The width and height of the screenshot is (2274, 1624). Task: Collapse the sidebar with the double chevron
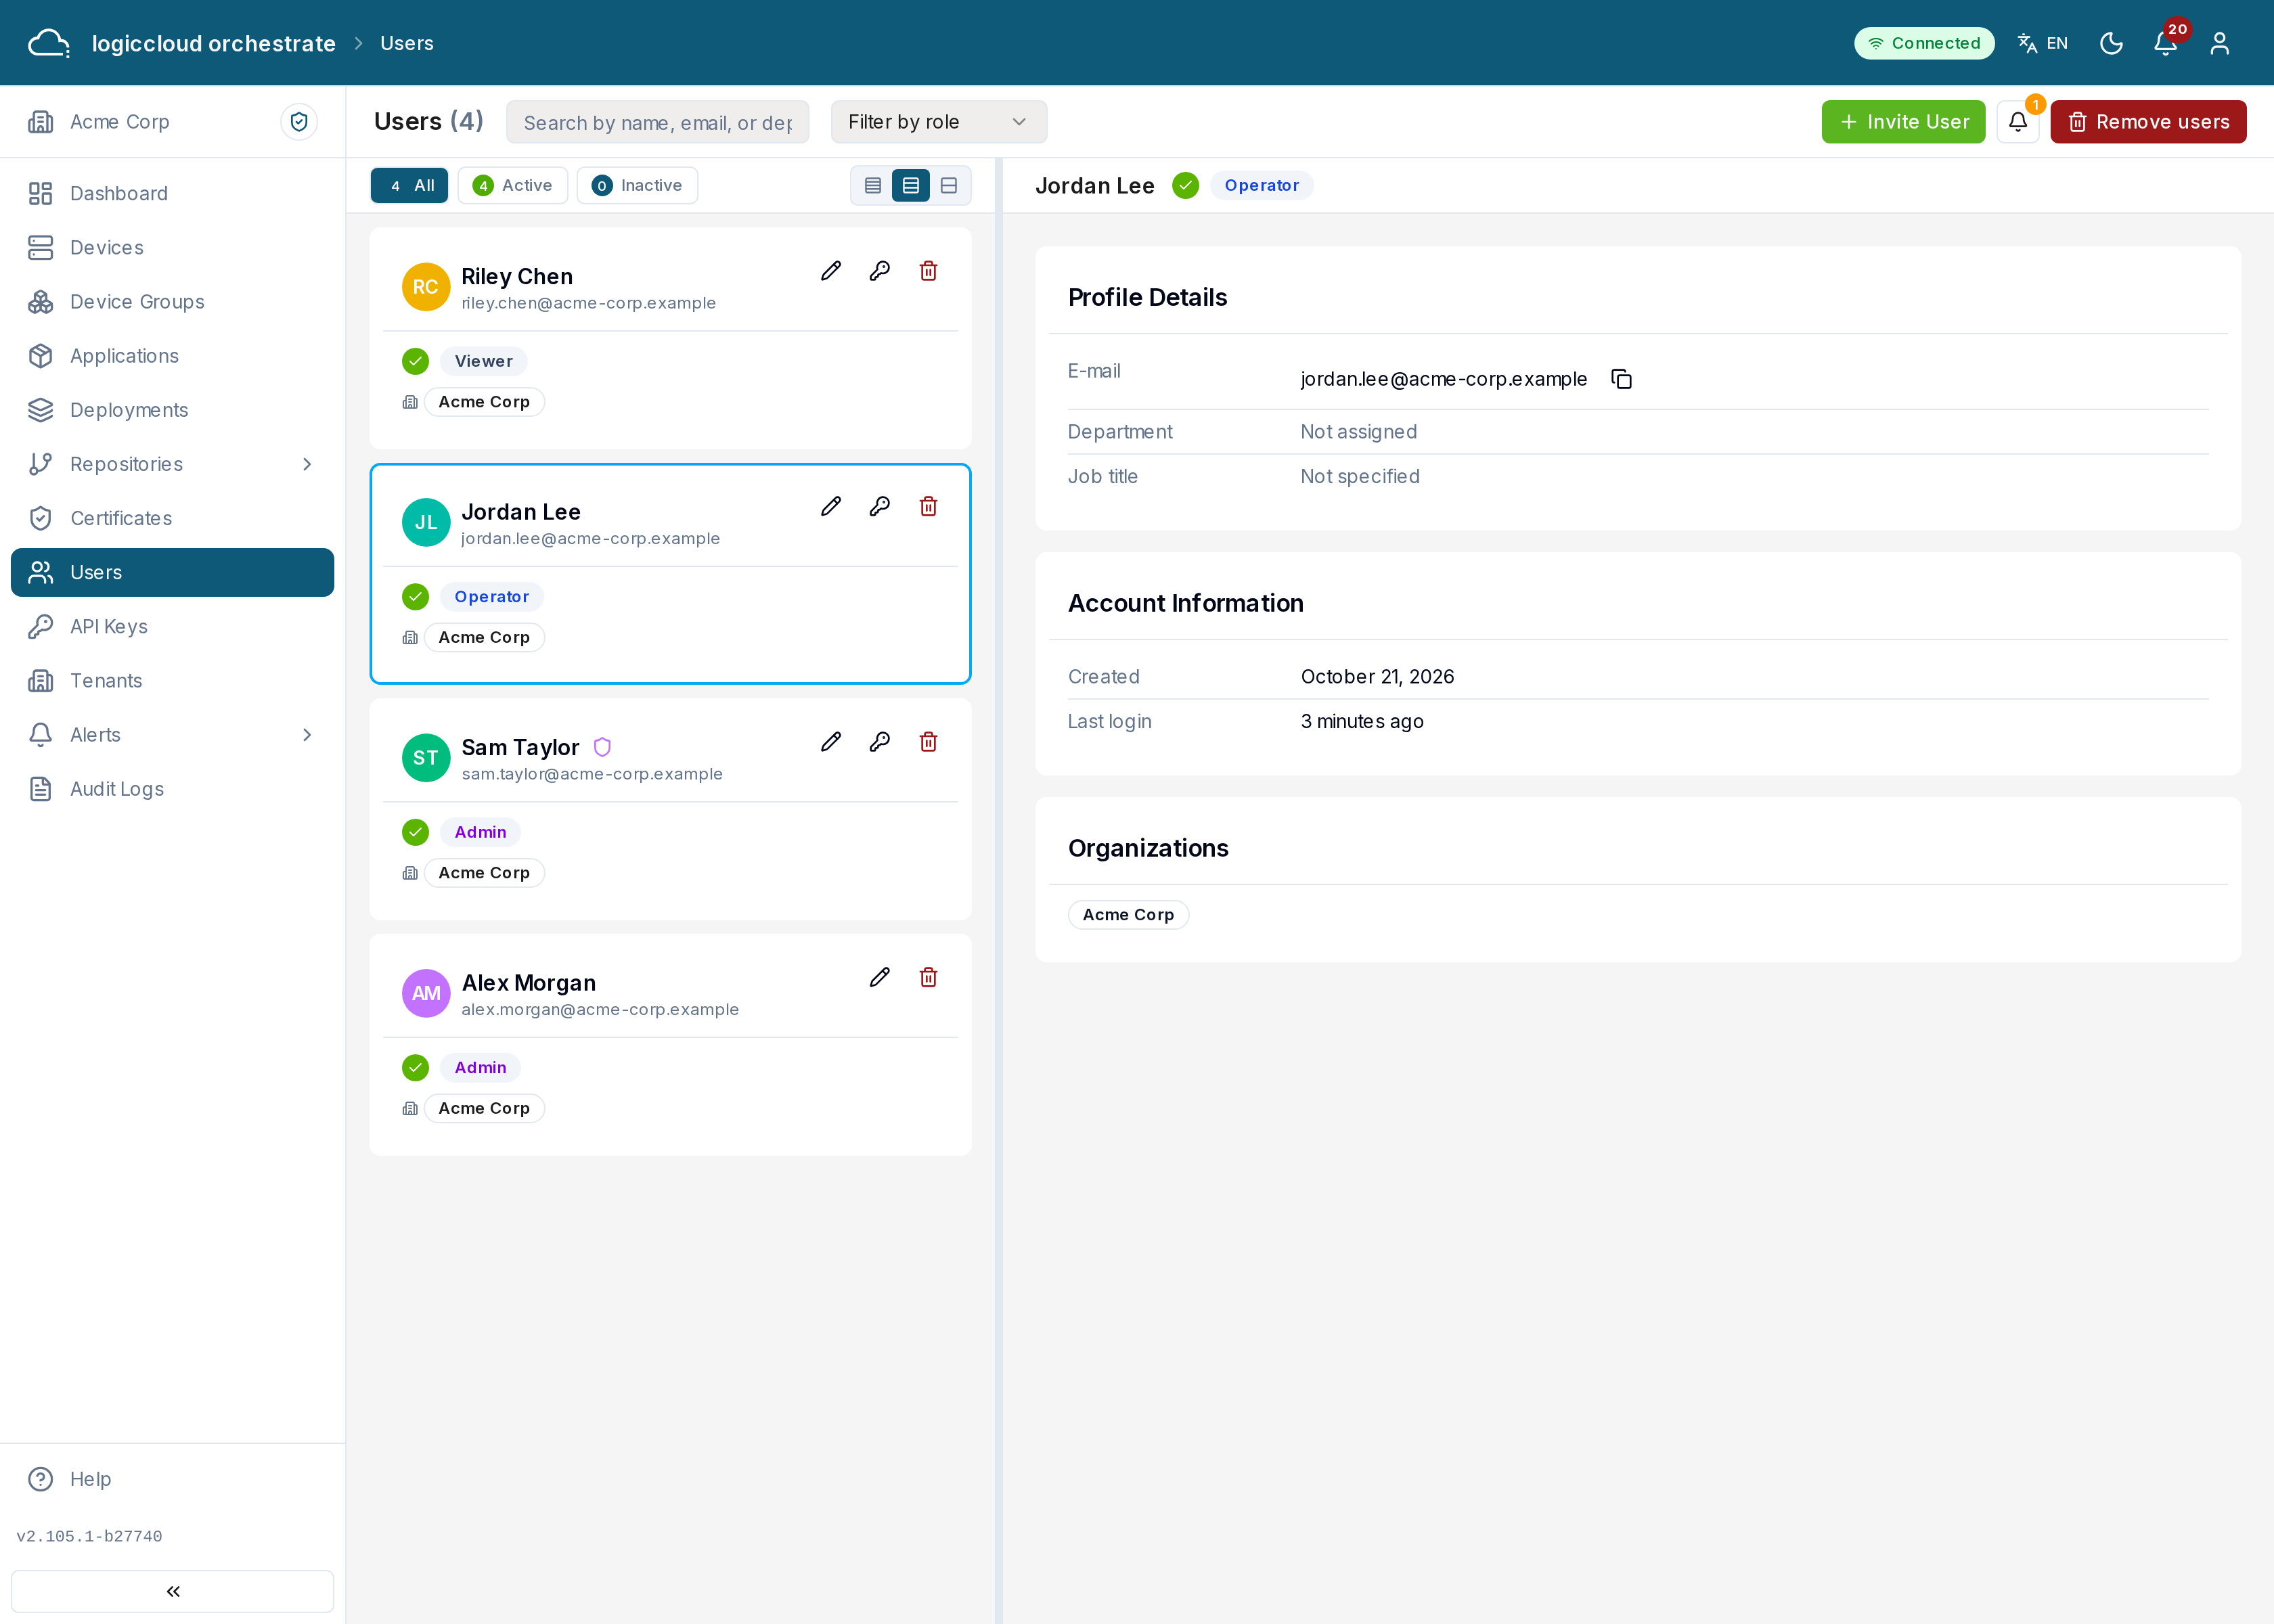[173, 1591]
